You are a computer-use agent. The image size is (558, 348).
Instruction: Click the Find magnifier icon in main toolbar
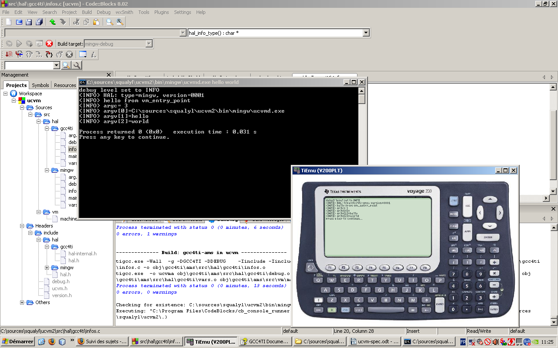[110, 22]
